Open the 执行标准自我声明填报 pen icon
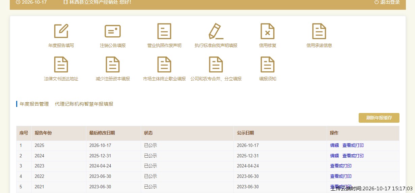Screen dimensions: 415x193 coord(216,31)
